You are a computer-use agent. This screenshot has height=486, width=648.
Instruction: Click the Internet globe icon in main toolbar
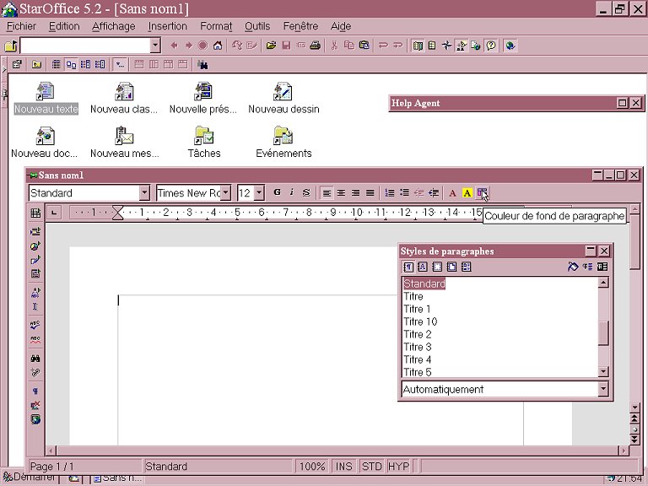510,46
